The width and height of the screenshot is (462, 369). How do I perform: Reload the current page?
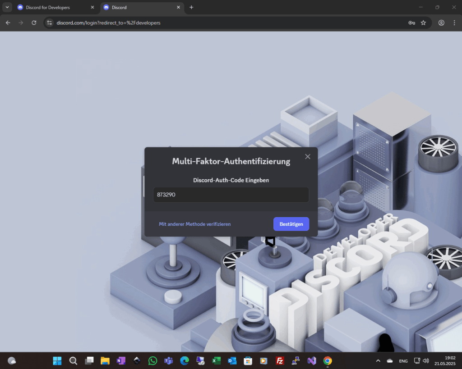34,23
